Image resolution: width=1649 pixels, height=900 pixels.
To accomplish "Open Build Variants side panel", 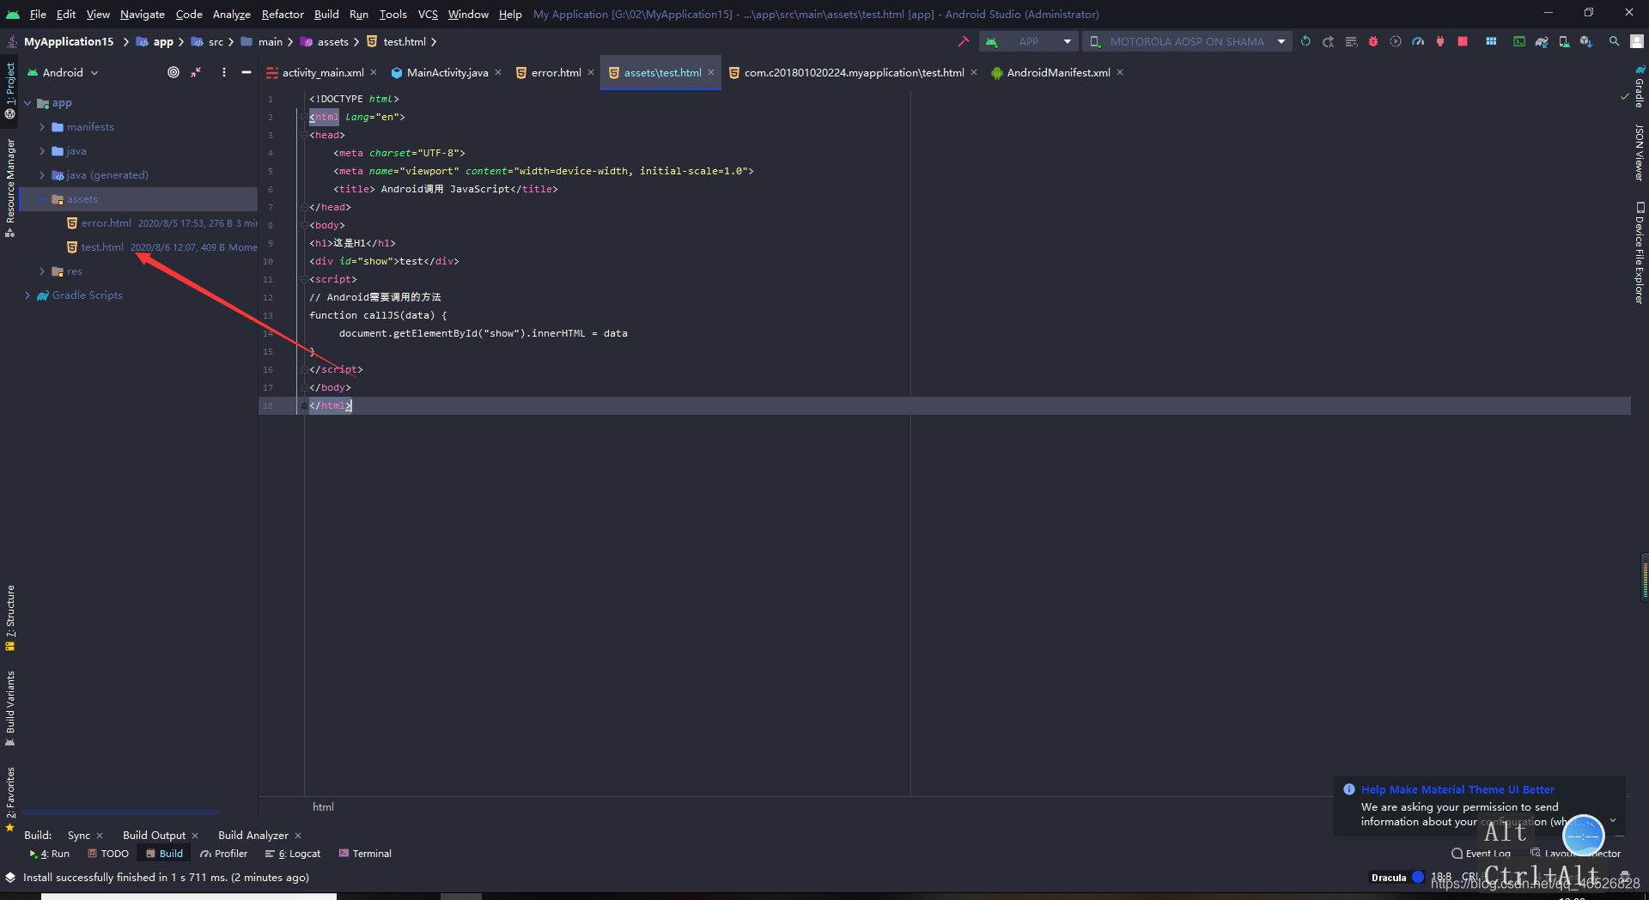I will (x=10, y=708).
